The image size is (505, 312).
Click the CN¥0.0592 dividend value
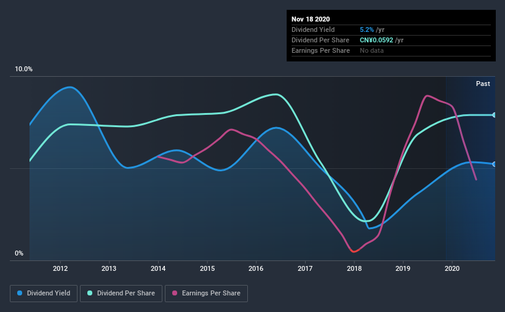[376, 40]
